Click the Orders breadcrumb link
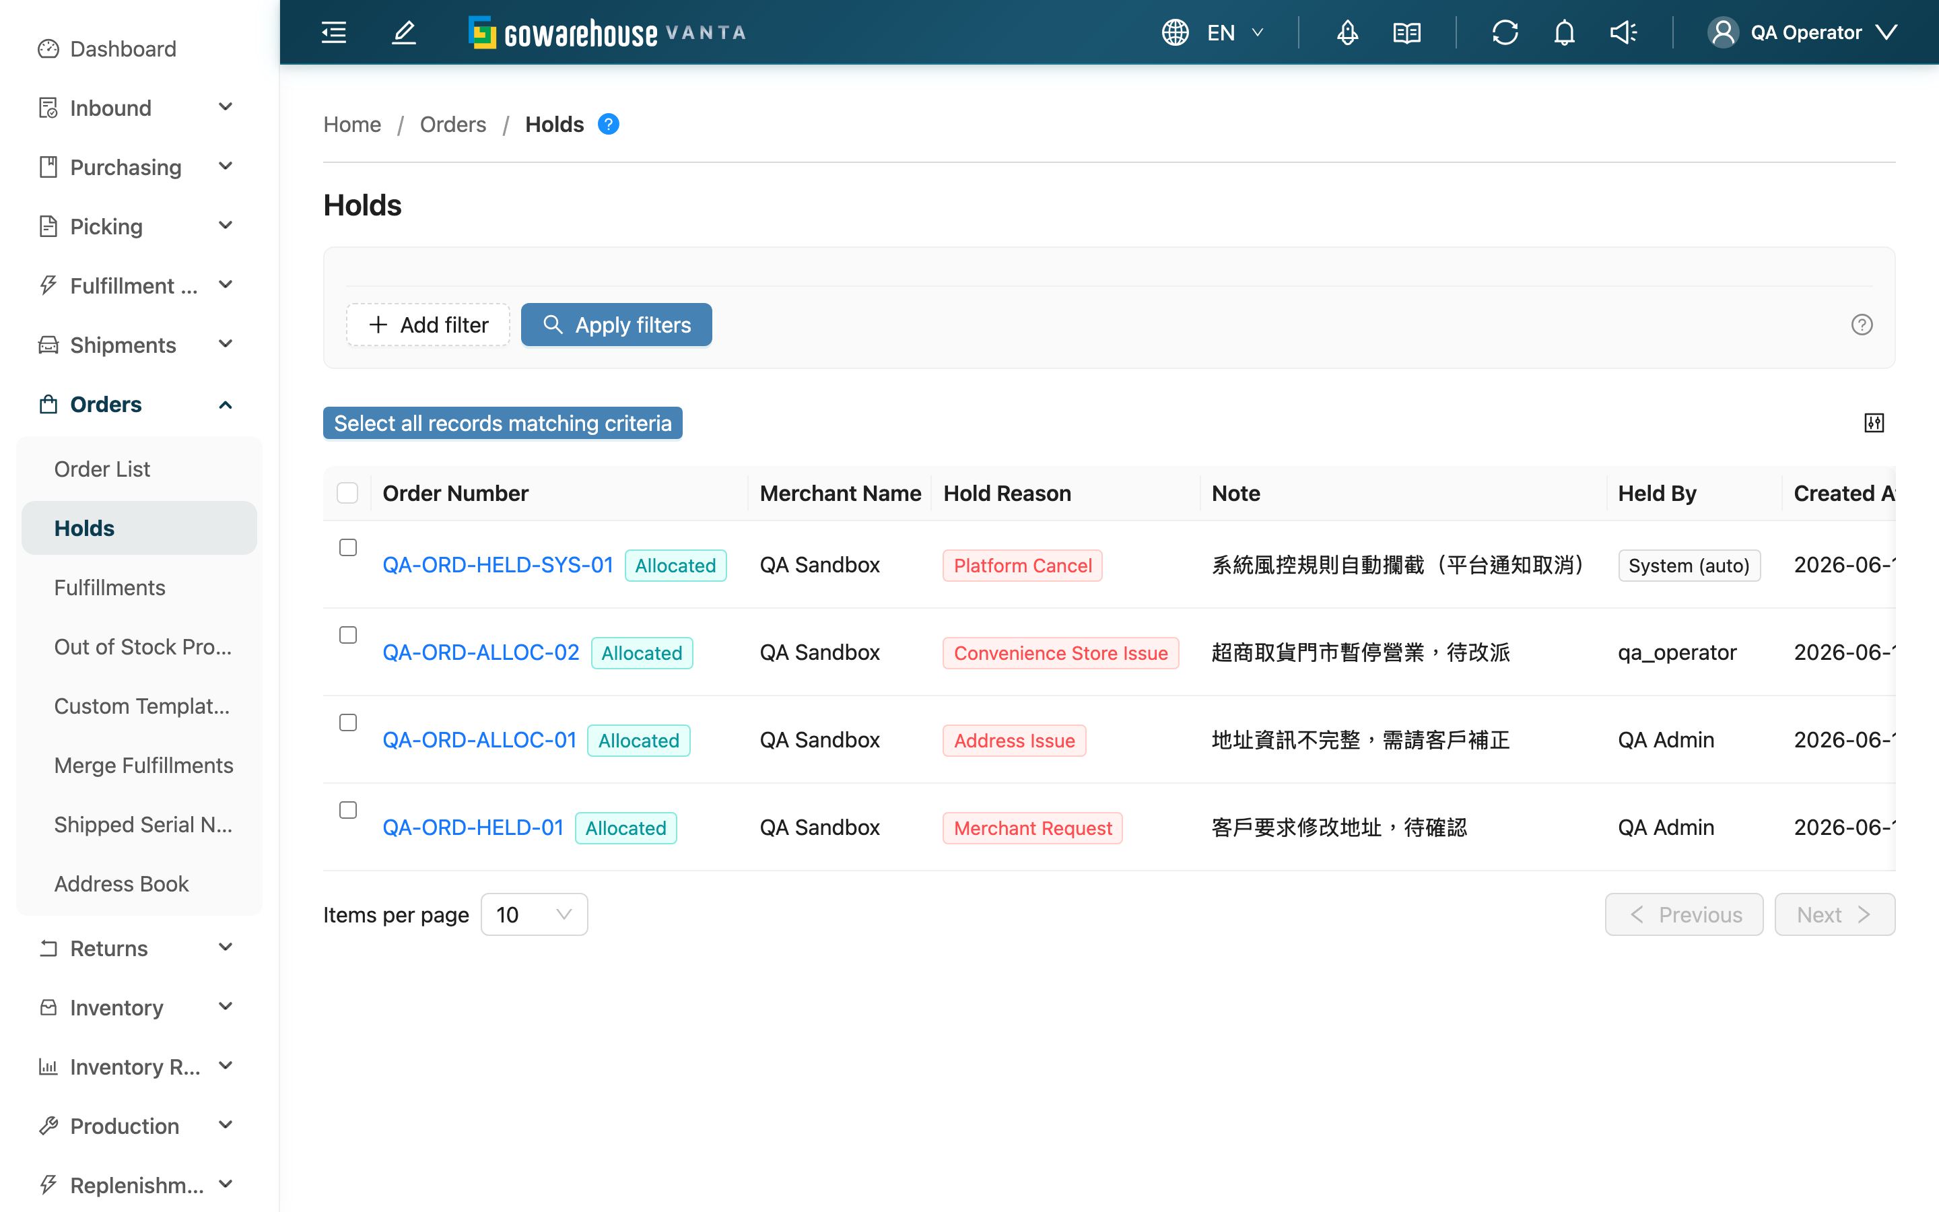This screenshot has height=1212, width=1939. 452,125
